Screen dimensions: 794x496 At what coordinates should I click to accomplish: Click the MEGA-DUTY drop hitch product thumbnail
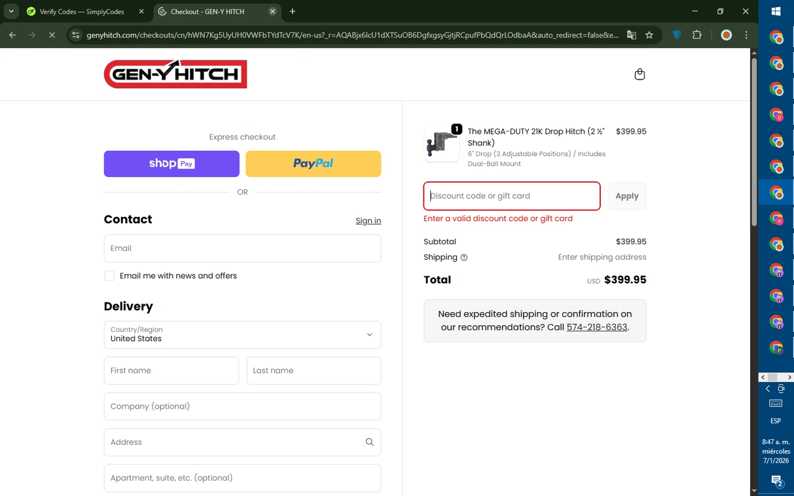click(x=442, y=144)
